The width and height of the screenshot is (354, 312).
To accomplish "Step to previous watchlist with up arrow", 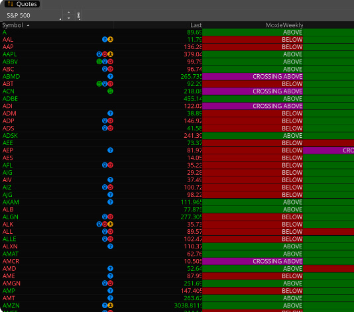I will [69, 13].
